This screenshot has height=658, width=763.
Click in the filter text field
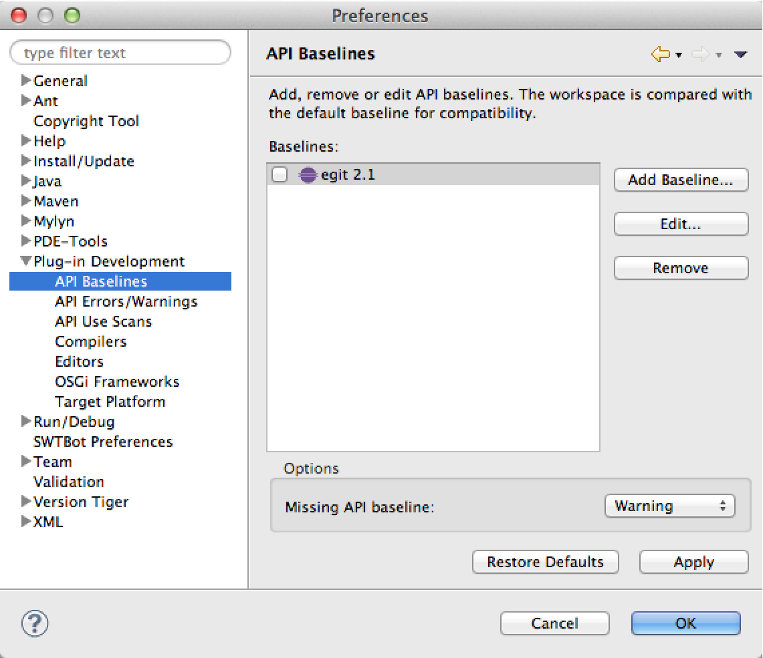tap(120, 53)
